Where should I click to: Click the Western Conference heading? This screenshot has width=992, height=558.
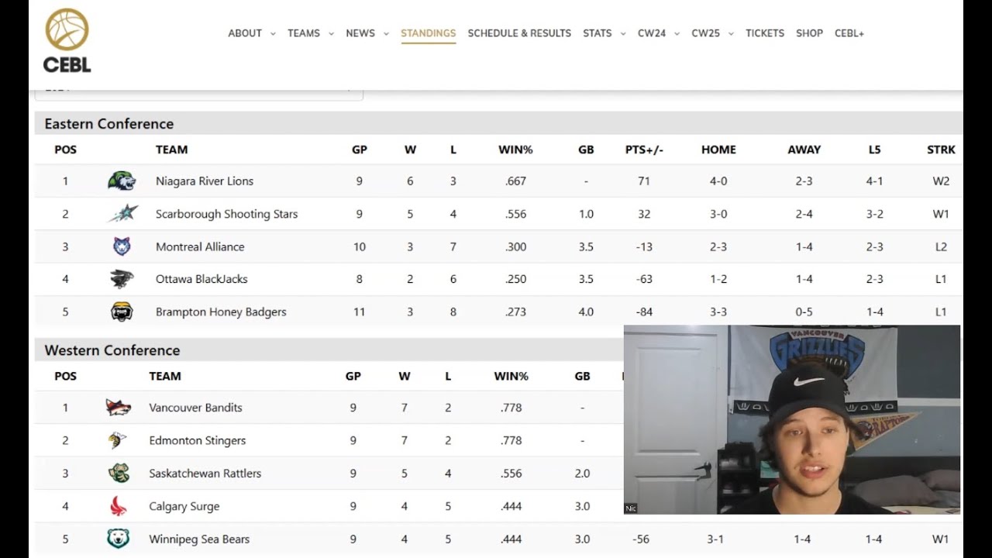(112, 350)
